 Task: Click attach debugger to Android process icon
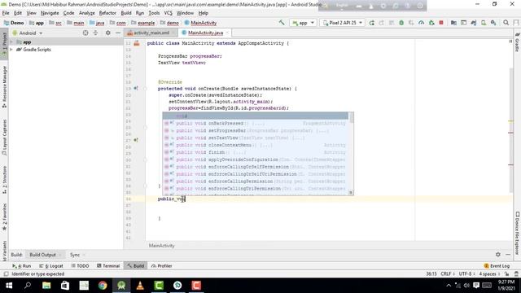pyautogui.click(x=431, y=23)
